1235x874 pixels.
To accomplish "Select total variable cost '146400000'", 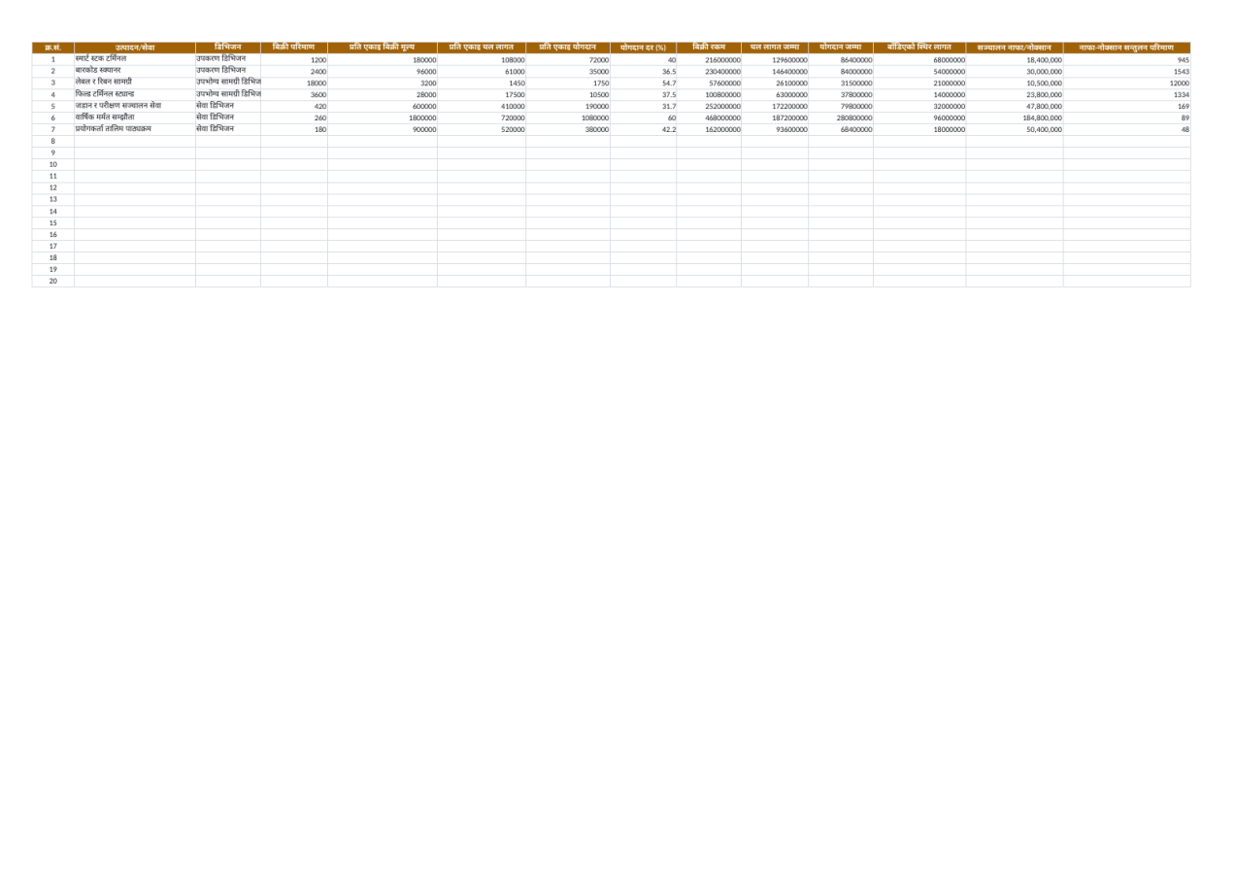I will point(775,72).
